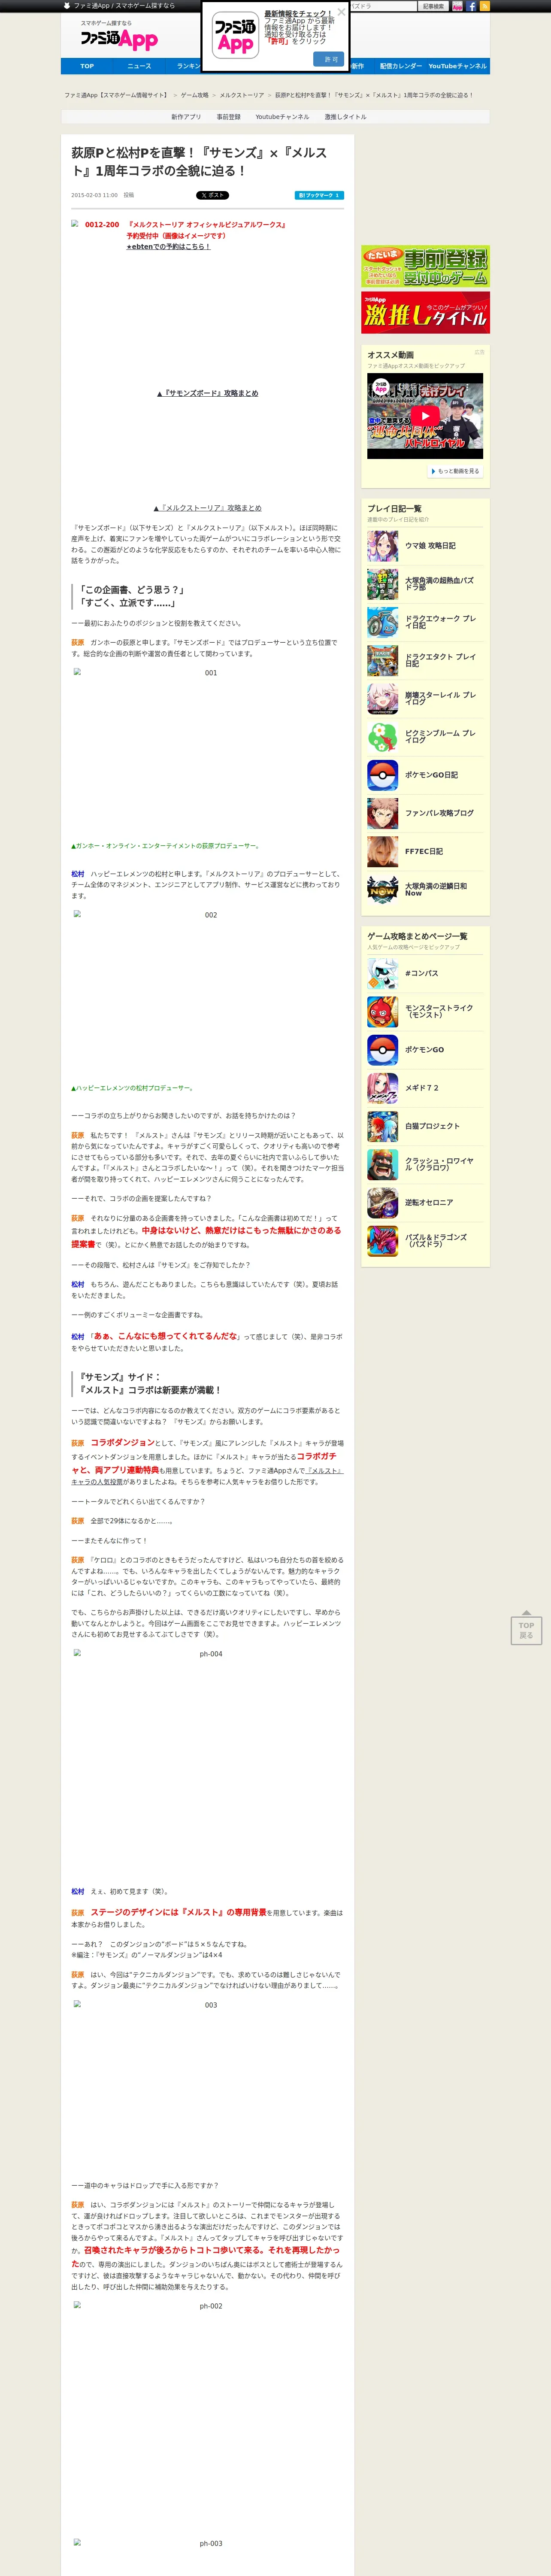551x2576 pixels.
Task: Select 激推しタイトル in the sub menu
Action: [x=345, y=117]
